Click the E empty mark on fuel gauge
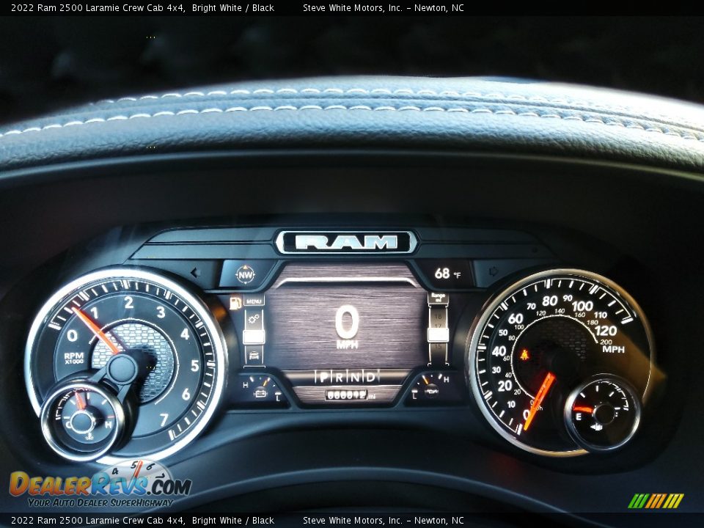 (579, 417)
